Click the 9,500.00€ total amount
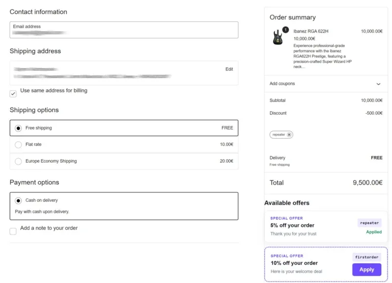The height and width of the screenshot is (283, 392). (367, 183)
